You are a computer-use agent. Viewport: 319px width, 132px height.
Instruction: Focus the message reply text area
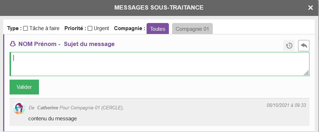point(159,64)
